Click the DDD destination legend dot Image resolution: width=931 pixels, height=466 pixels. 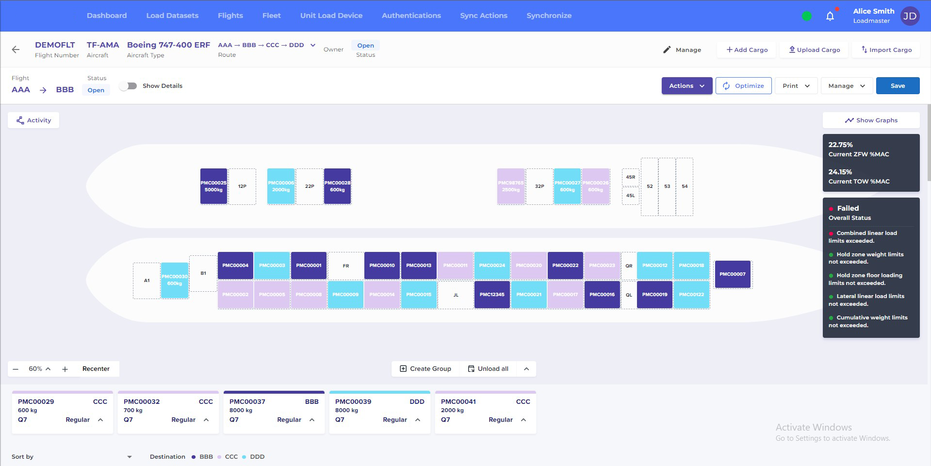[244, 457]
